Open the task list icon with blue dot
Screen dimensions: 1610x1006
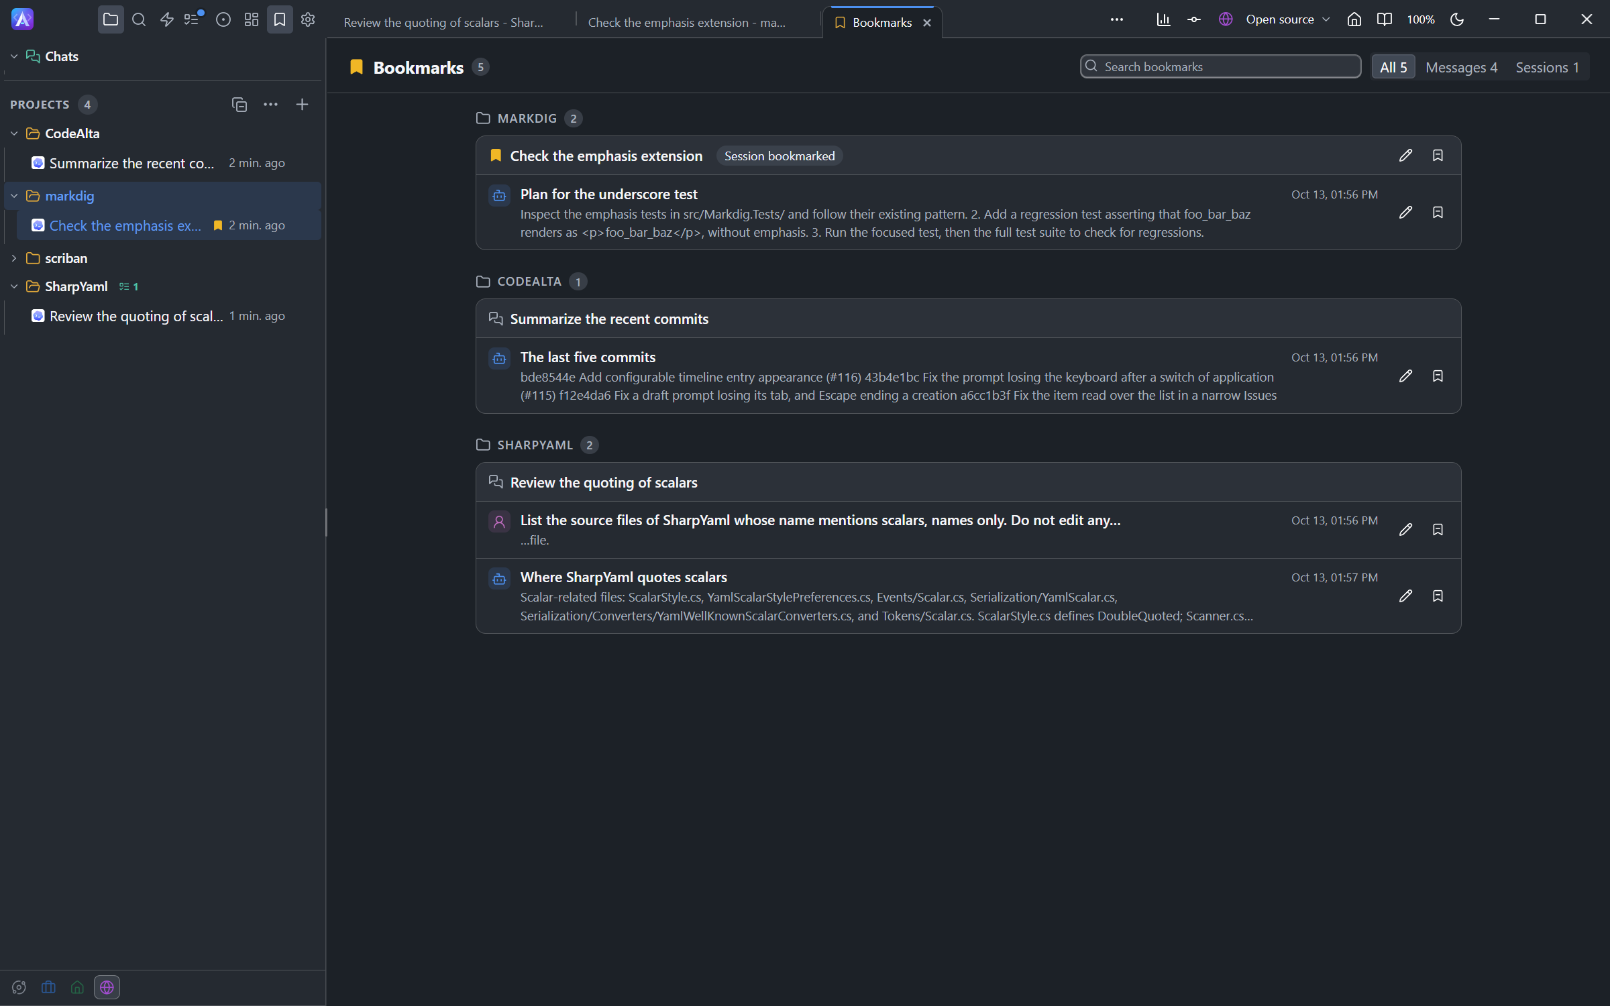pyautogui.click(x=193, y=19)
